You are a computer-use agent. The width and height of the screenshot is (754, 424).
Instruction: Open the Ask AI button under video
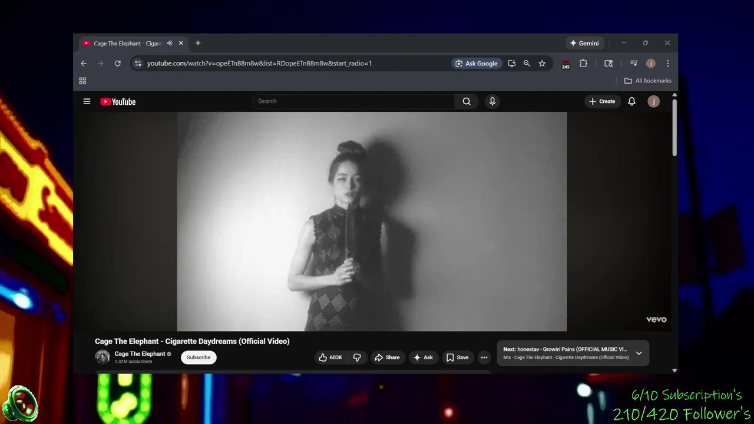[x=423, y=357]
